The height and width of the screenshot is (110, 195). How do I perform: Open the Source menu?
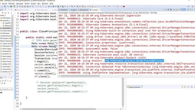click(5, 3)
